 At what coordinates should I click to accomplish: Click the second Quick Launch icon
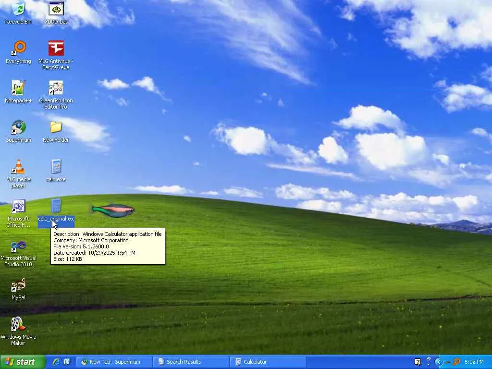(x=67, y=362)
